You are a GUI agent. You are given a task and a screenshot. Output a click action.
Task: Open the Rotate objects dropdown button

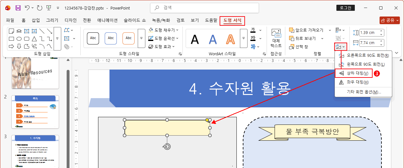click(x=340, y=47)
